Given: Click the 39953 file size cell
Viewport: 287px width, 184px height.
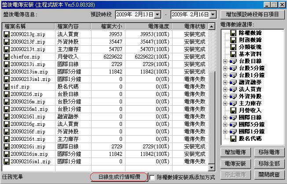Looking at the screenshot, I should click(x=115, y=34).
